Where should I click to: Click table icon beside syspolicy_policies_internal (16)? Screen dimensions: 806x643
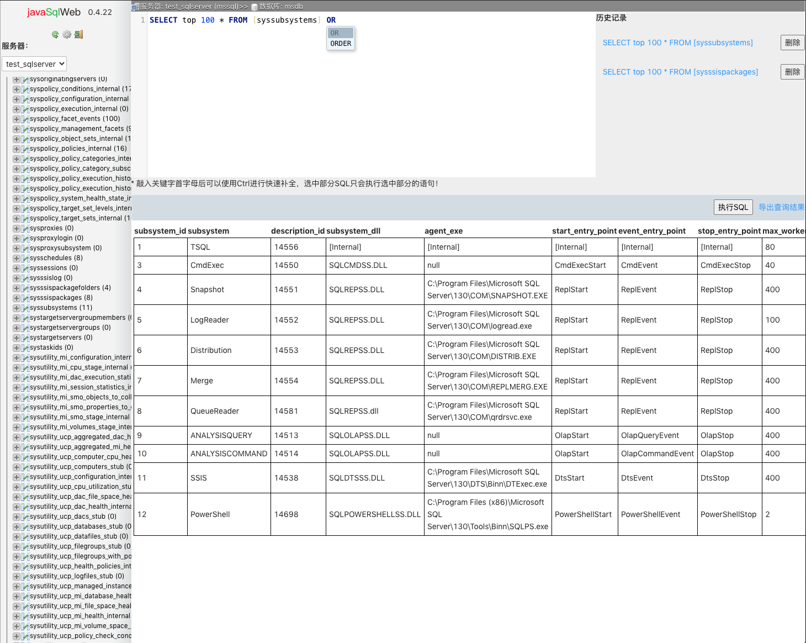(x=25, y=149)
